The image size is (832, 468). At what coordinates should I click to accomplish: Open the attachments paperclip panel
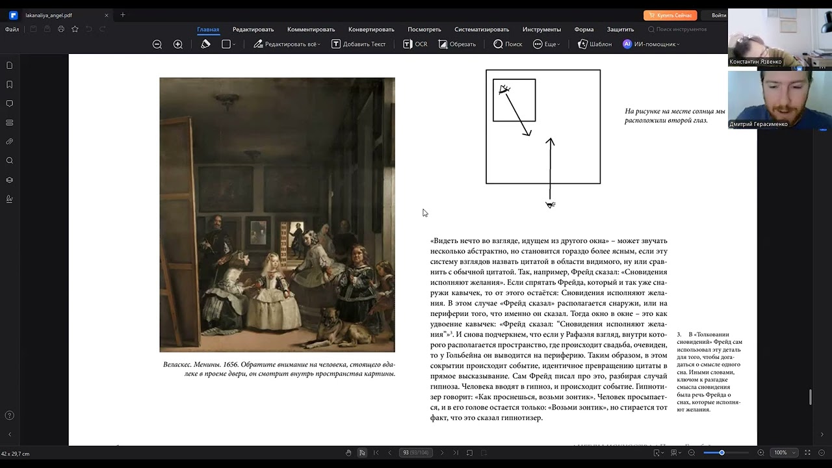[x=9, y=141]
